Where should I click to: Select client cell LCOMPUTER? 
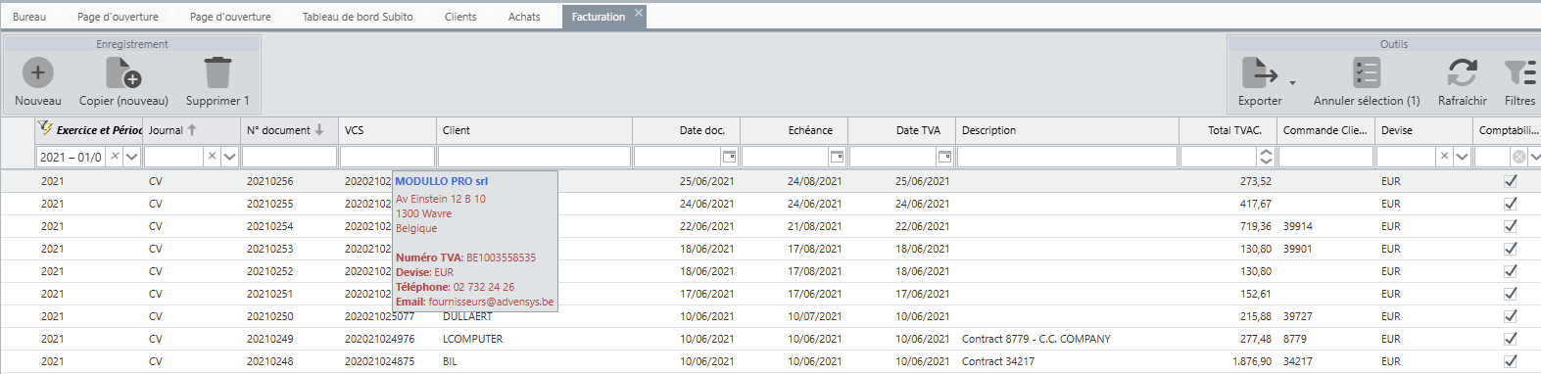point(472,339)
